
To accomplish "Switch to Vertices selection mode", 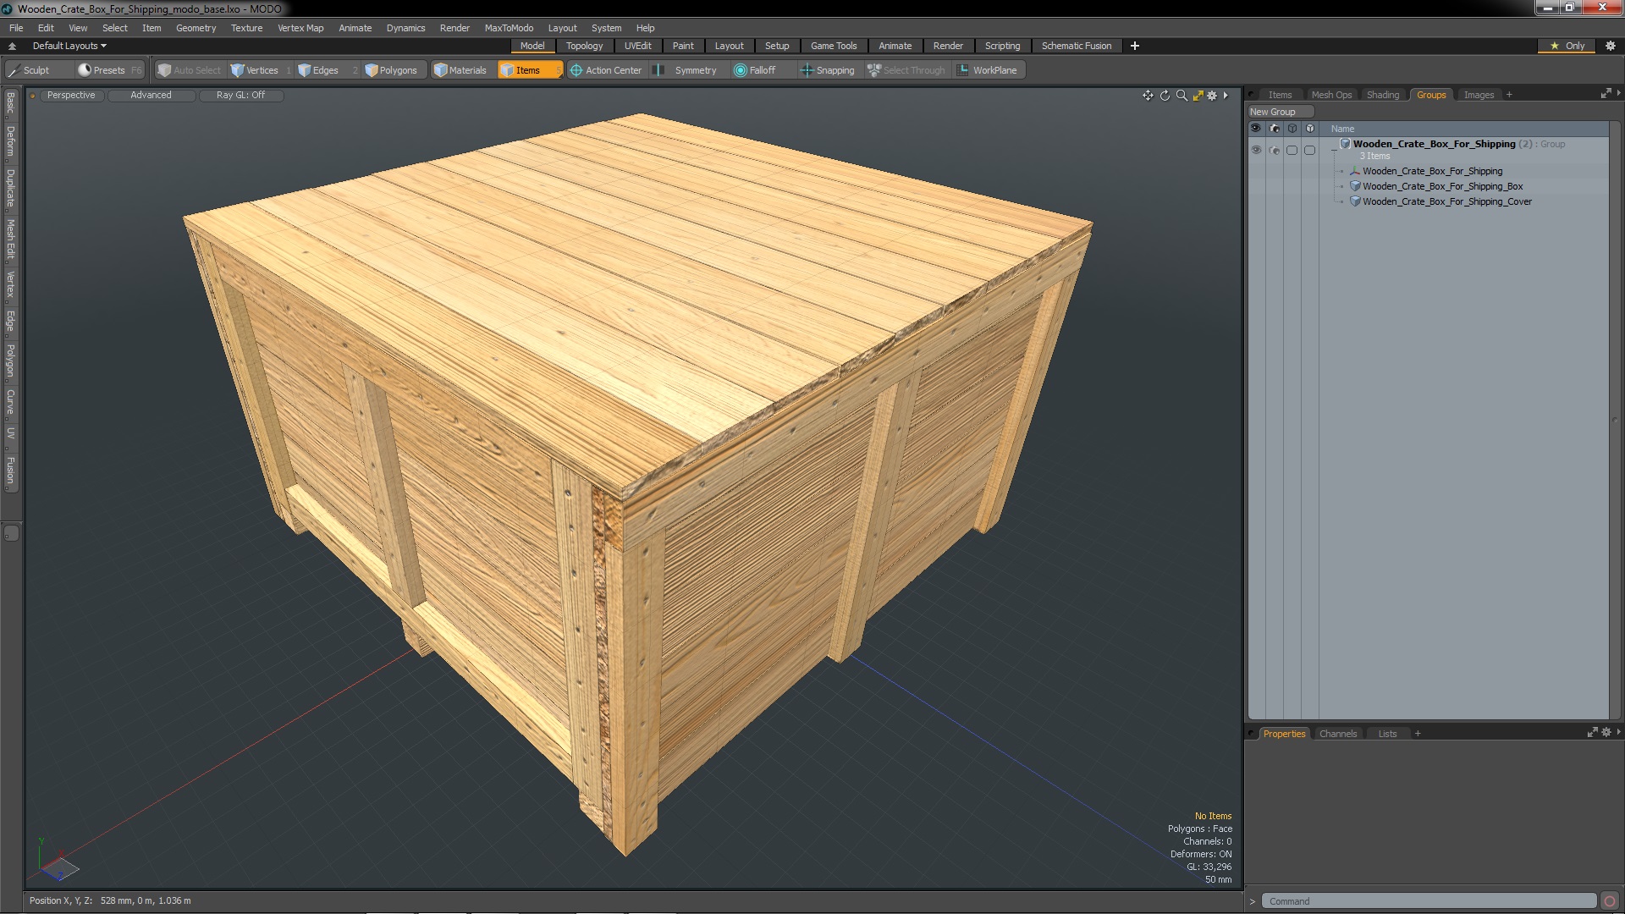I will point(261,70).
